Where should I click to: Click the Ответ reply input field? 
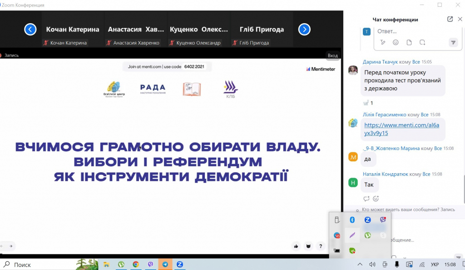[417, 31]
